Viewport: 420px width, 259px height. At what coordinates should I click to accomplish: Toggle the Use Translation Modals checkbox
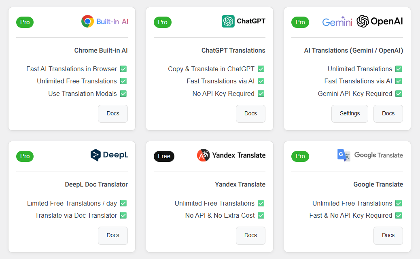point(123,93)
